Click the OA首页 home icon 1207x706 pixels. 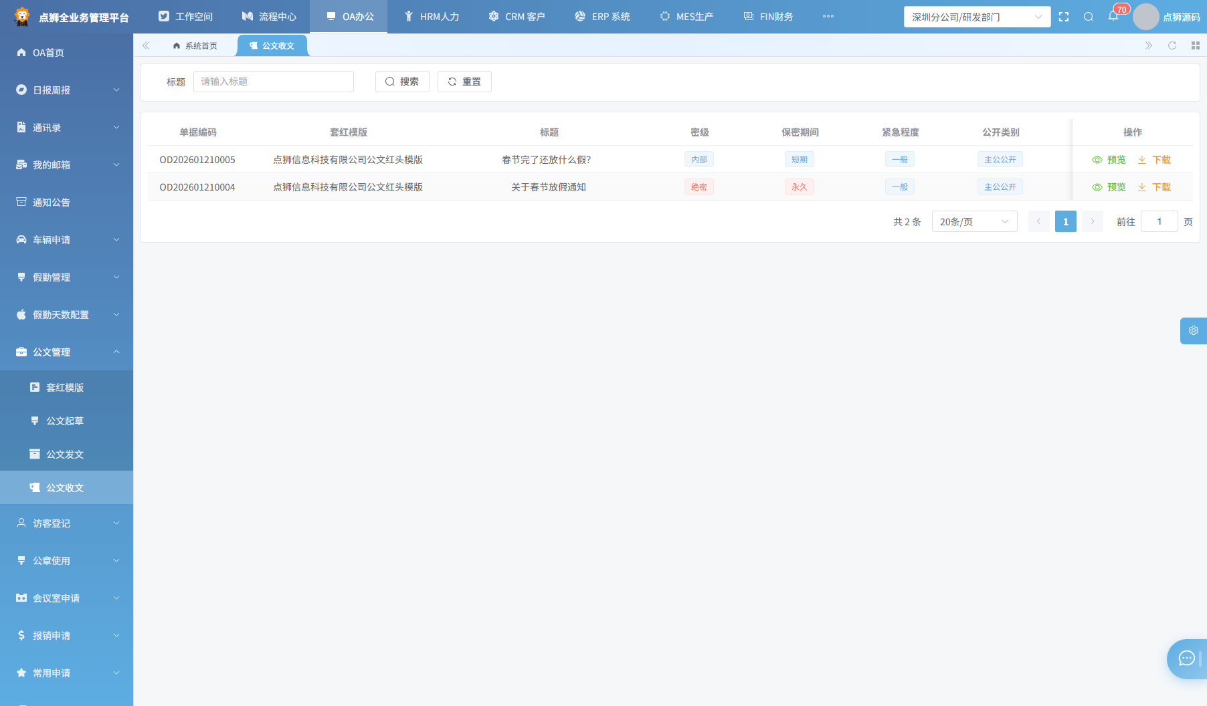pyautogui.click(x=21, y=52)
